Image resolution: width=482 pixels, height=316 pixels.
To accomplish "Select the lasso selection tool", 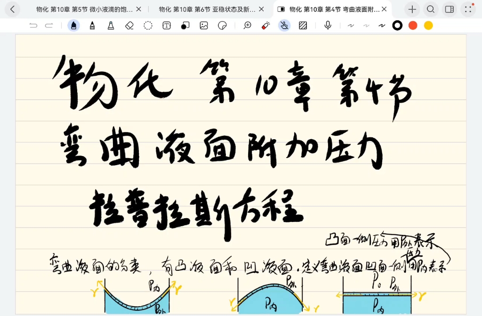I will [148, 25].
